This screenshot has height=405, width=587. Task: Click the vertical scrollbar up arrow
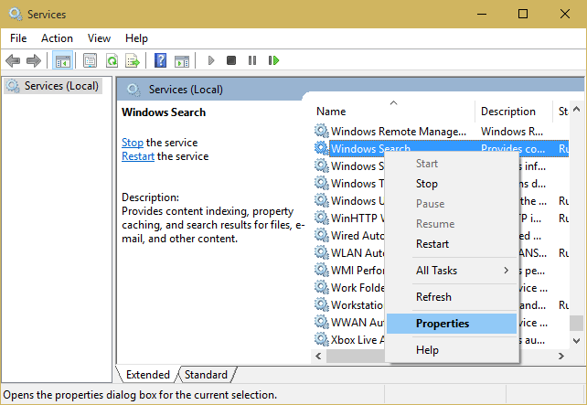(577, 110)
